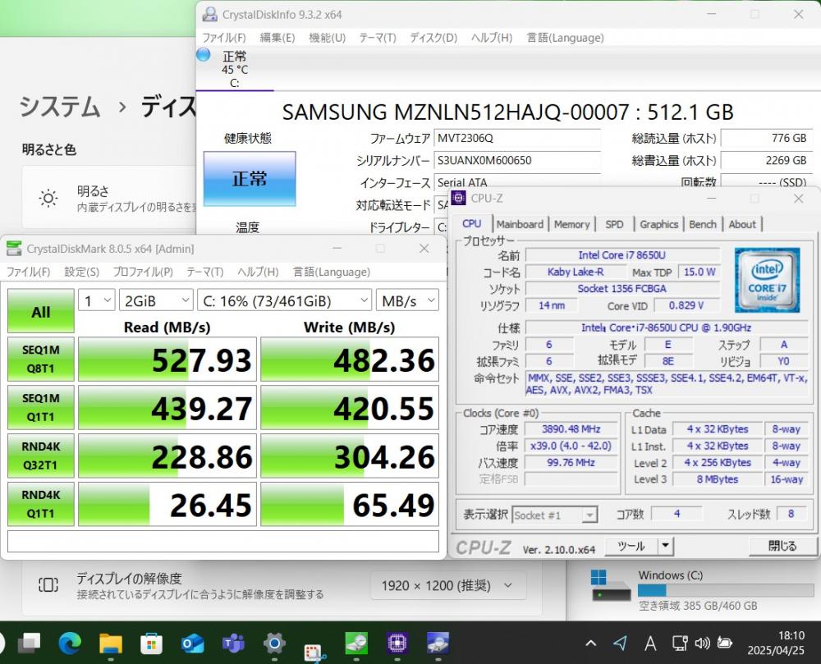Switch to the Mainboard tab in CPU-Z
The height and width of the screenshot is (664, 821).
coord(520,224)
